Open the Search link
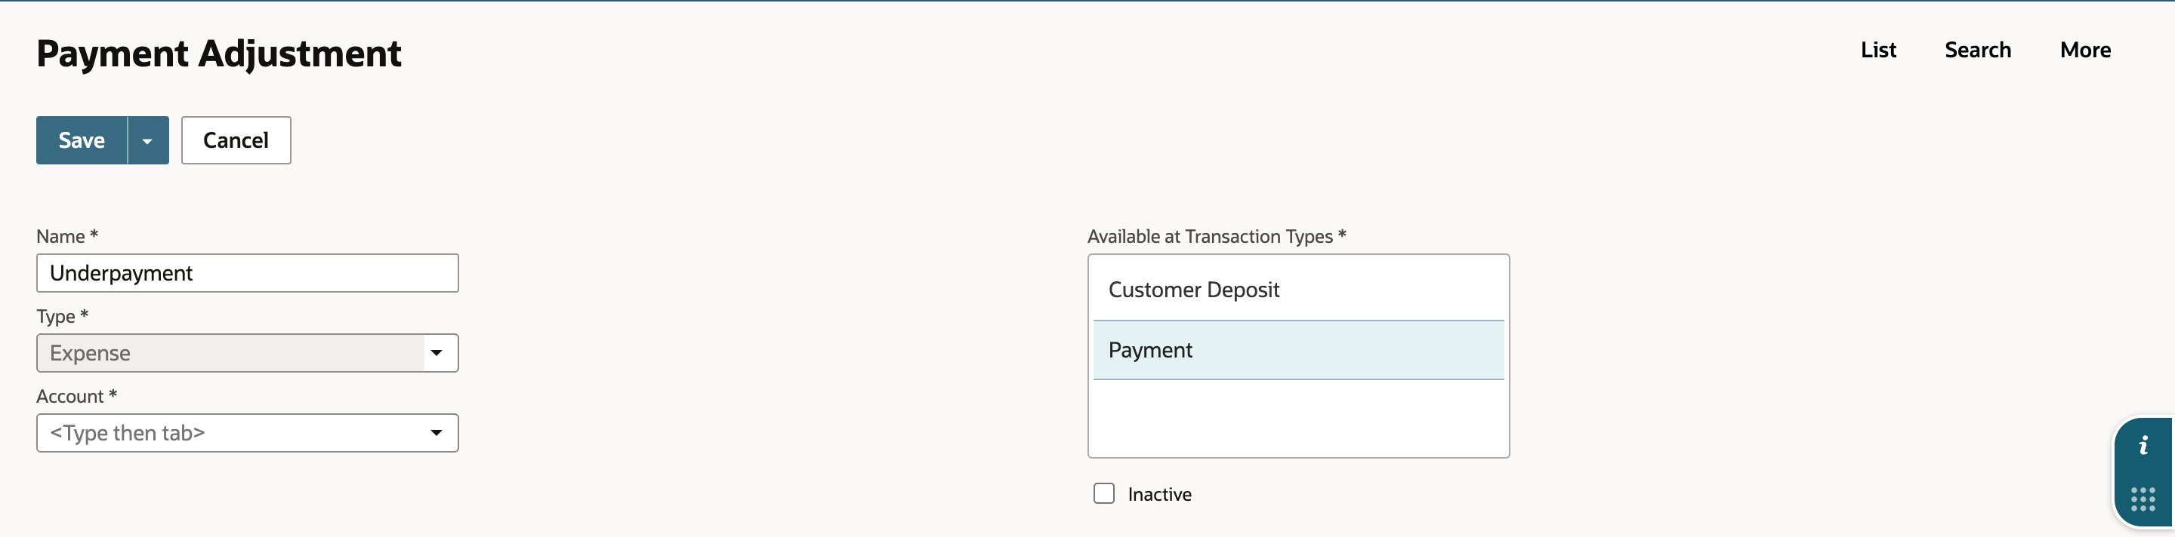The image size is (2175, 537). 1977,50
